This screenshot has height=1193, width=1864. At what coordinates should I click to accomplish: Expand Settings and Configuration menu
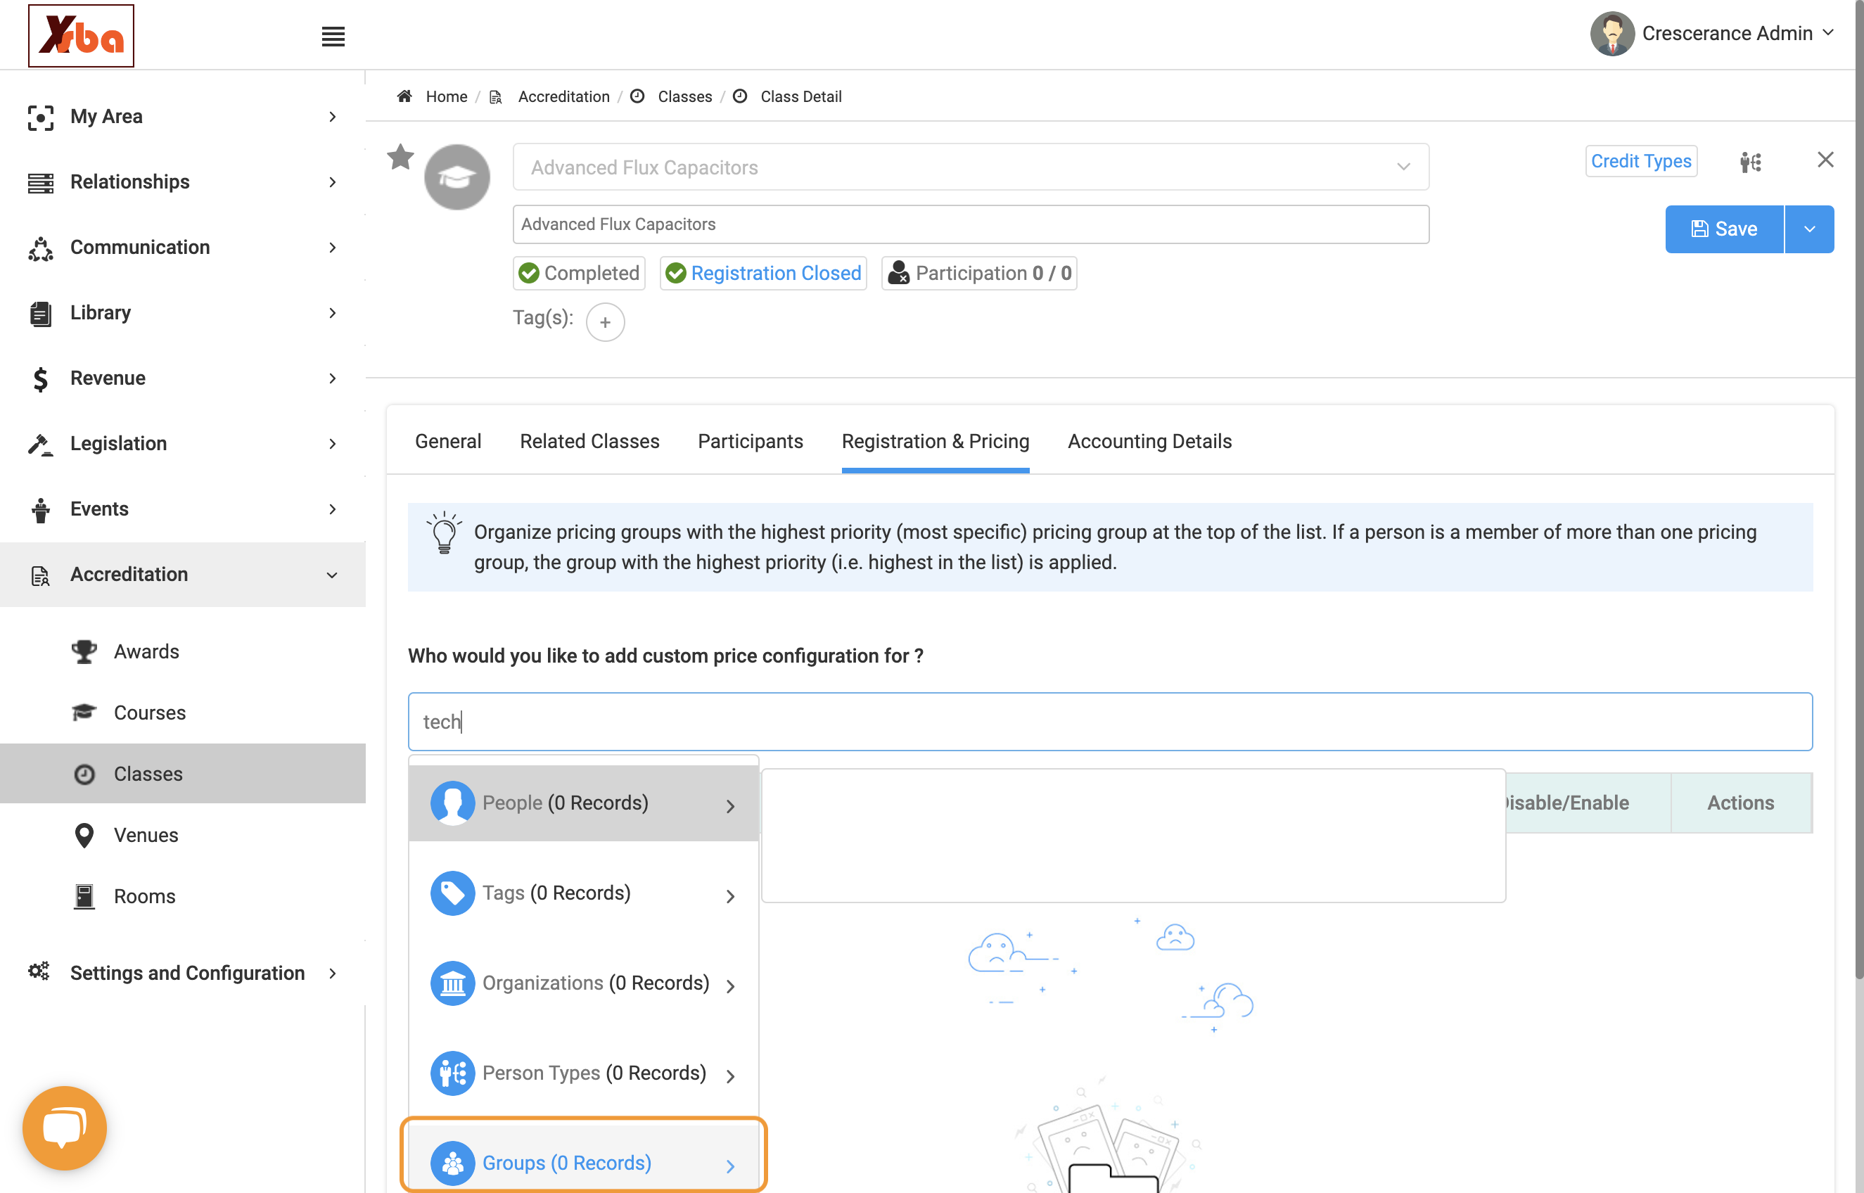pos(183,972)
